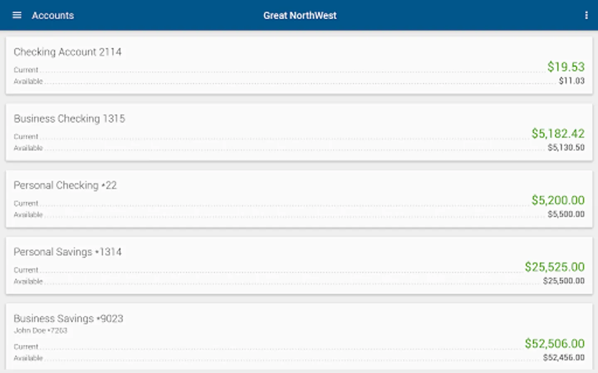Tap the Accounts title label
The width and height of the screenshot is (598, 373).
(53, 15)
